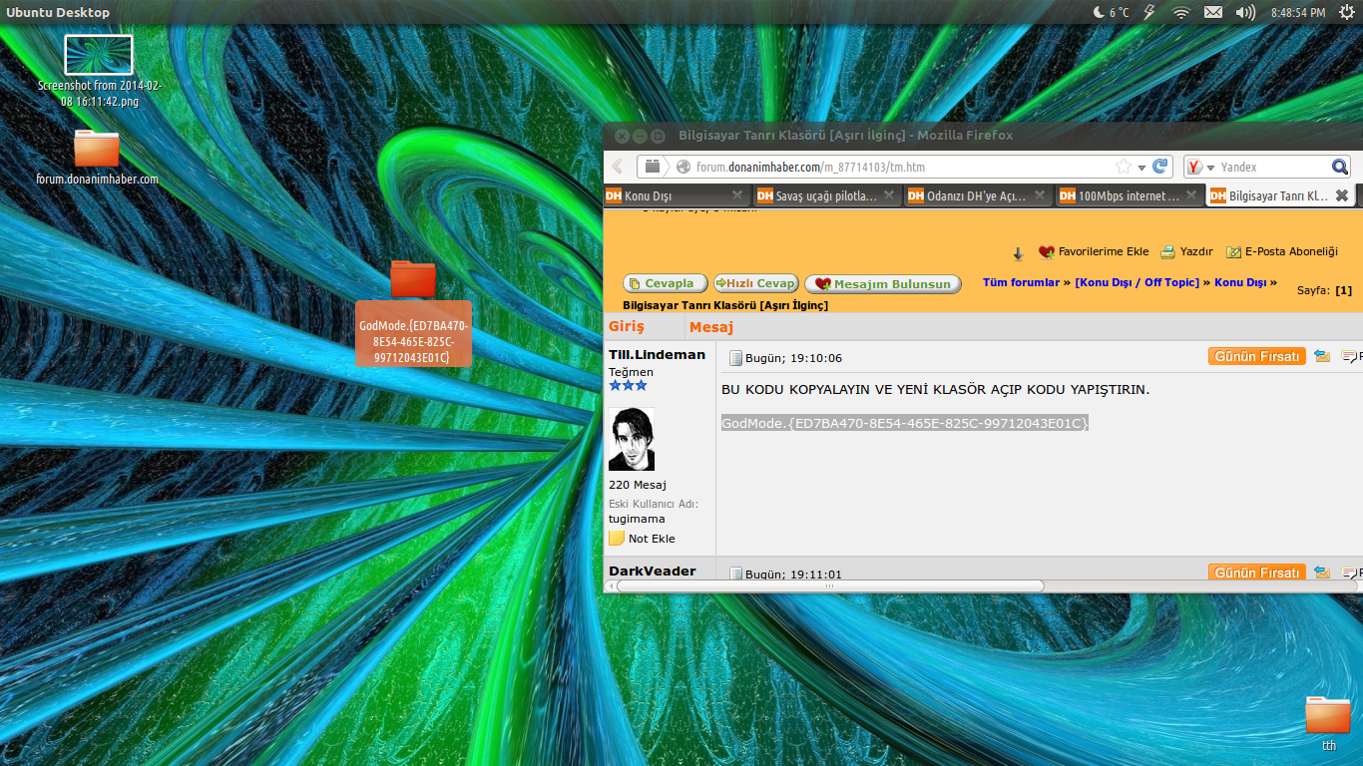Click the Giriş column header

click(627, 327)
